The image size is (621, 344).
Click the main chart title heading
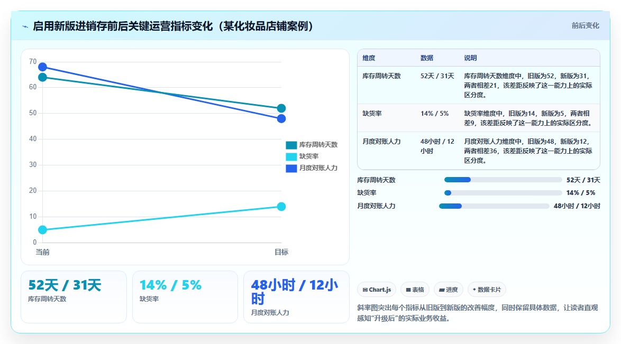(174, 26)
